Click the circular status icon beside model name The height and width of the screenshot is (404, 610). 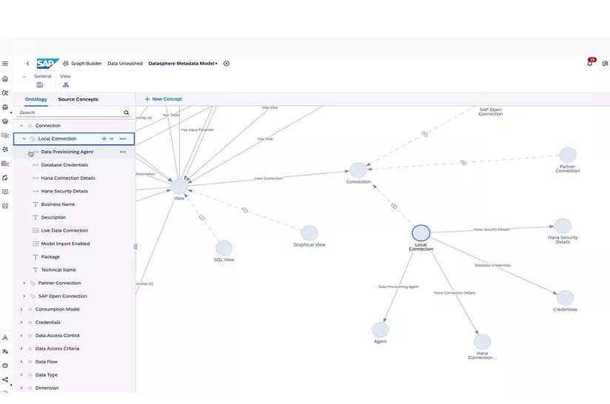pyautogui.click(x=227, y=64)
